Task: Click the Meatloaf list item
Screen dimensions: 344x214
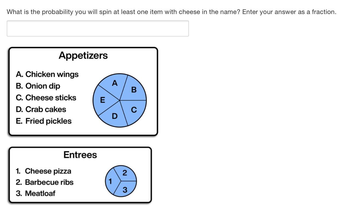Action: [35, 193]
